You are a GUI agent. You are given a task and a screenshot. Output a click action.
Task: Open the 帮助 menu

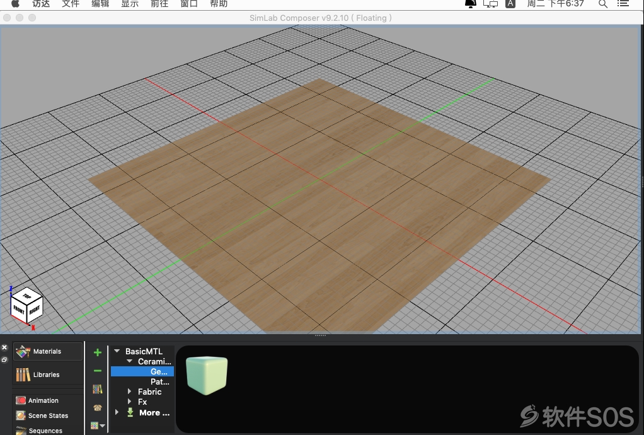(x=218, y=4)
